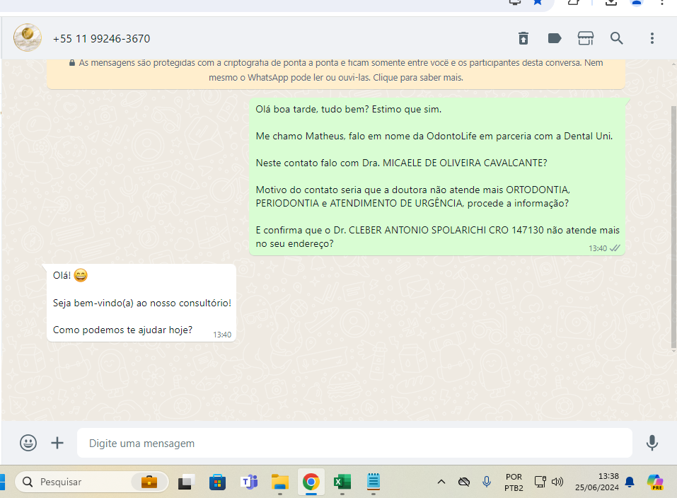Viewport: 677px width, 498px height.
Task: Click the Chrome bookmark star icon
Action: coord(538,2)
